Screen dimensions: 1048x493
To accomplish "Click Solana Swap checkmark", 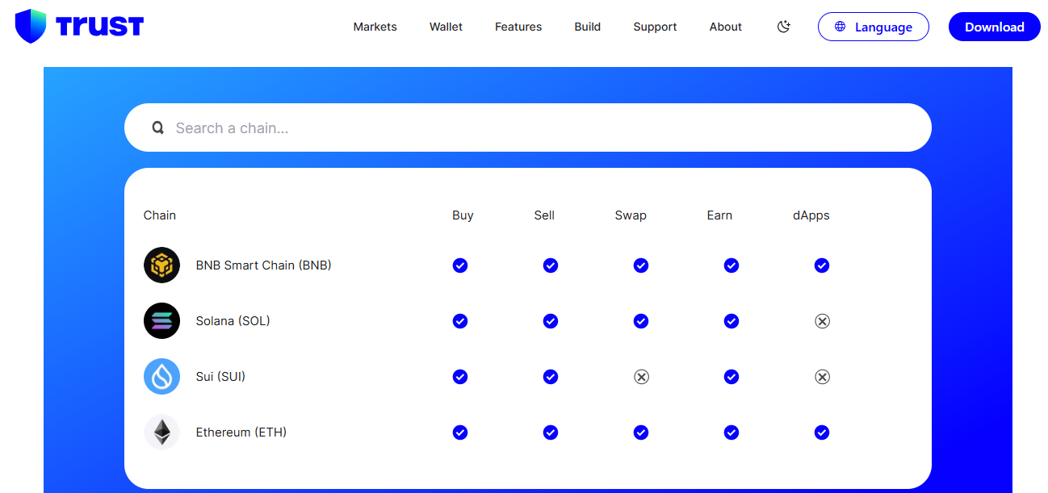I will pyautogui.click(x=641, y=321).
